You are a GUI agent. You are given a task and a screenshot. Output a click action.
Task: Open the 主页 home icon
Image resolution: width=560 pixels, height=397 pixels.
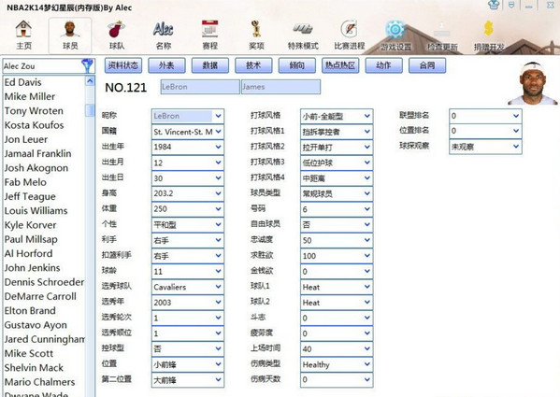(x=23, y=35)
